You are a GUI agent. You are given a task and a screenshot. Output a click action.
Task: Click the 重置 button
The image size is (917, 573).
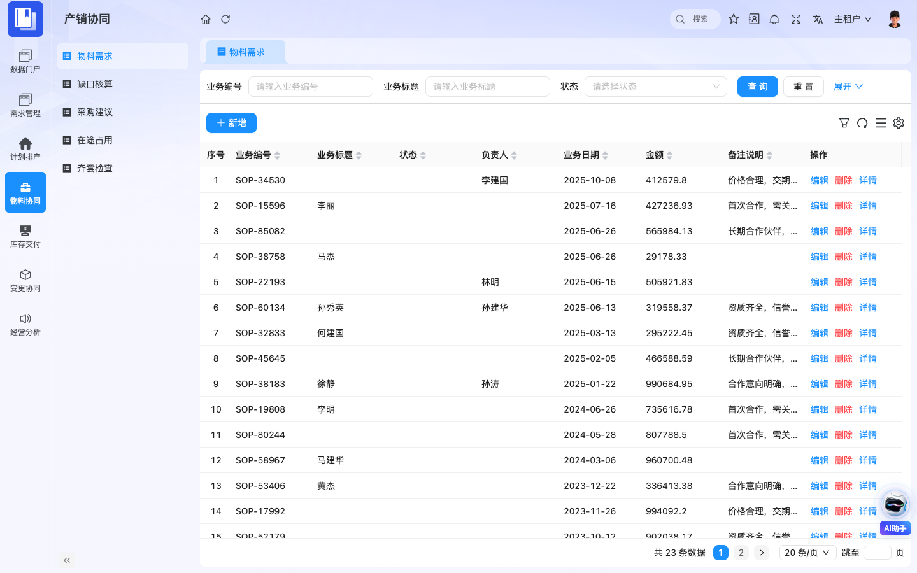(x=804, y=87)
